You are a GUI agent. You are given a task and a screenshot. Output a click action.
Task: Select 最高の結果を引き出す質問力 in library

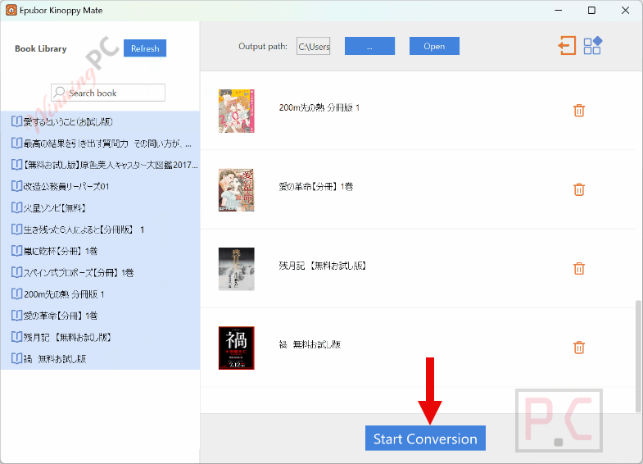click(x=100, y=143)
